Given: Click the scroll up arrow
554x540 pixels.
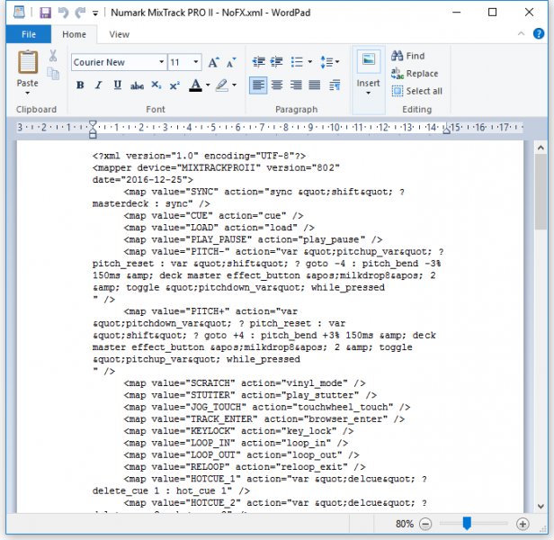Looking at the screenshot, I should point(541,148).
